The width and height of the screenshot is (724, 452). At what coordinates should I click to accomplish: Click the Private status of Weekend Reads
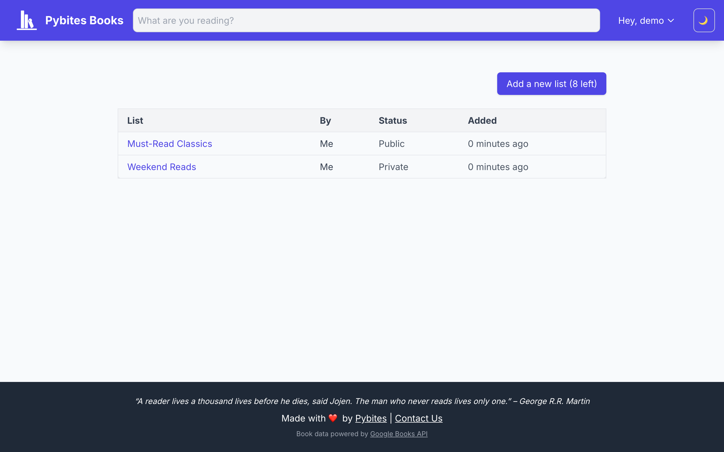(x=393, y=167)
